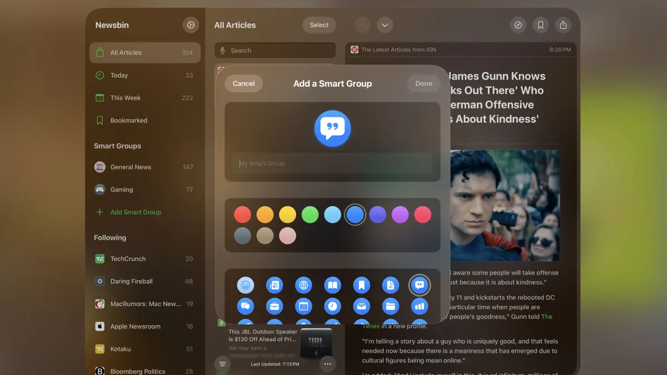This screenshot has height=375, width=667.
Task: Pick the green color swatch
Action: point(310,214)
